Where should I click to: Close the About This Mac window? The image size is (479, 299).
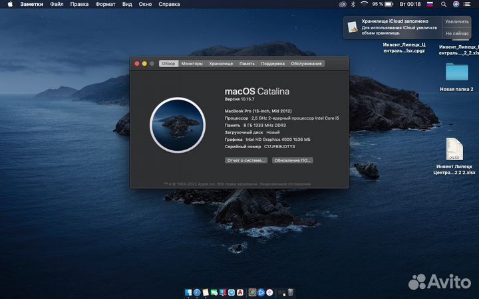pyautogui.click(x=137, y=64)
